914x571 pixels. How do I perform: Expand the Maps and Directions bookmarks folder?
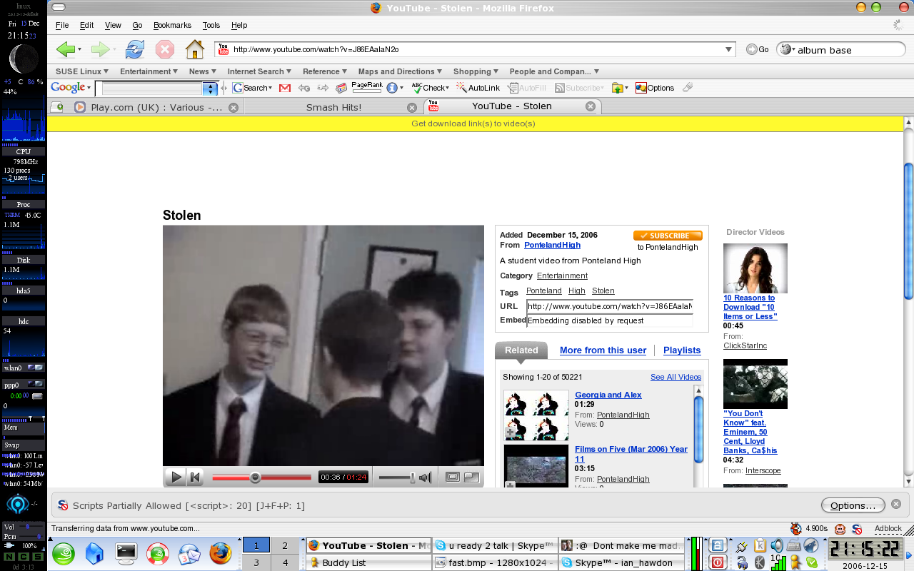[x=401, y=71]
